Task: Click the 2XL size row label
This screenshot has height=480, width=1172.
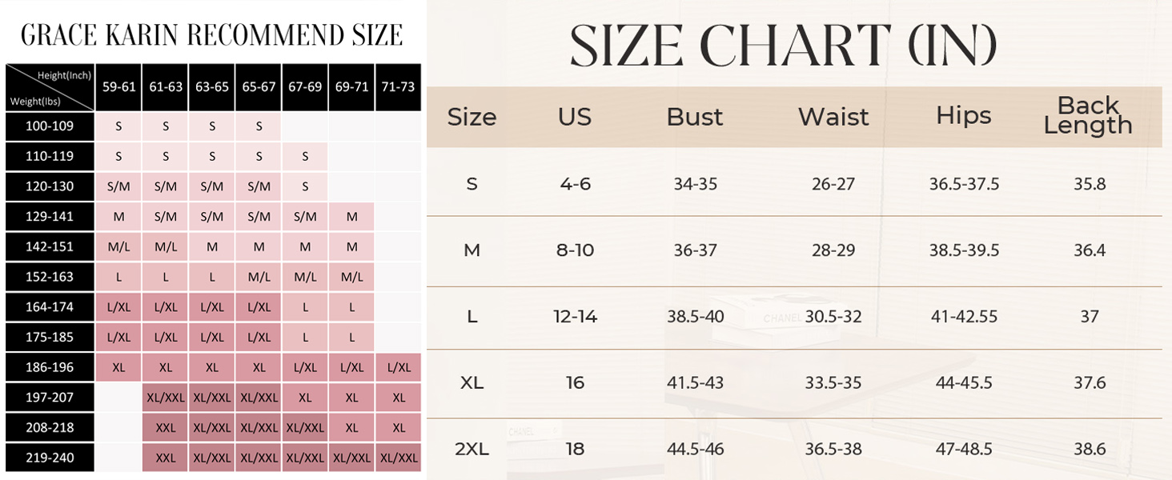Action: pyautogui.click(x=472, y=449)
